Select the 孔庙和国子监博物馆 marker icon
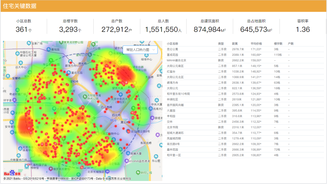327x184 pixels. (27, 166)
